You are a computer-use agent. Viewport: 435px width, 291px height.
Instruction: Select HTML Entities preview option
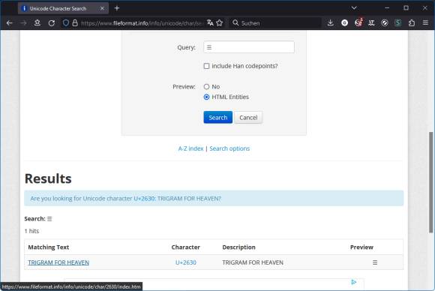click(x=206, y=97)
